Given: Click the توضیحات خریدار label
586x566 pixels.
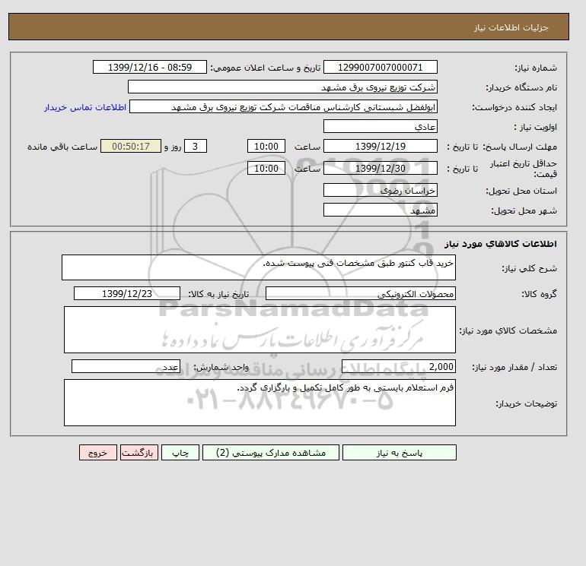Looking at the screenshot, I should [526, 403].
